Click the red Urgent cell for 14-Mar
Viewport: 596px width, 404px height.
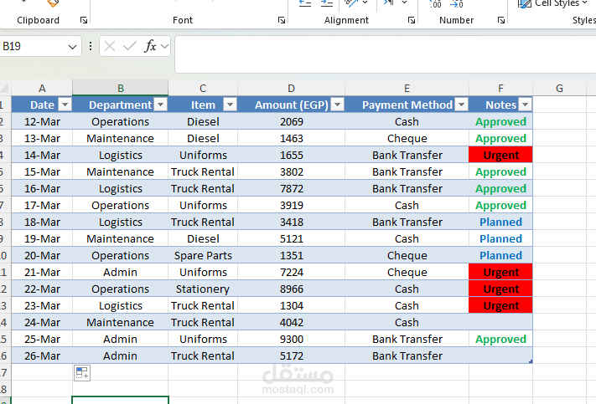pos(500,155)
